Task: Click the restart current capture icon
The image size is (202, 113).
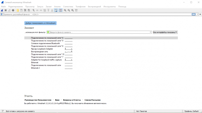Action: pos(9,10)
